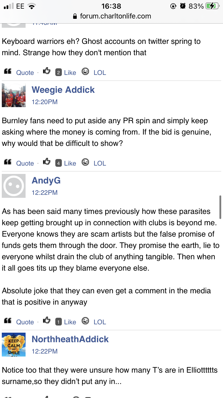Click the page scrollbar on right edge

click(220, 207)
